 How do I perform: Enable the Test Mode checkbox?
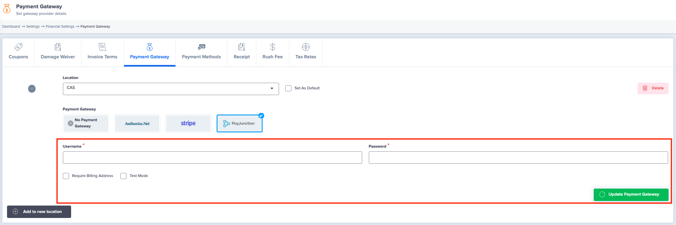point(123,176)
